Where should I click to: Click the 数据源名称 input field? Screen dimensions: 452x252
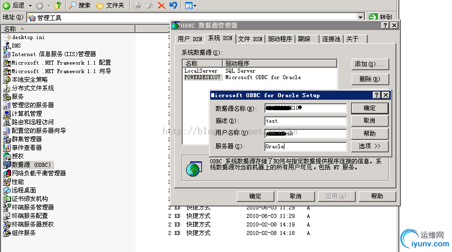[306, 108]
